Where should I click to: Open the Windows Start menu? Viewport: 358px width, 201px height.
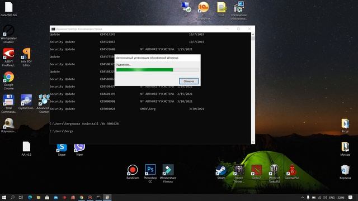tap(4, 197)
